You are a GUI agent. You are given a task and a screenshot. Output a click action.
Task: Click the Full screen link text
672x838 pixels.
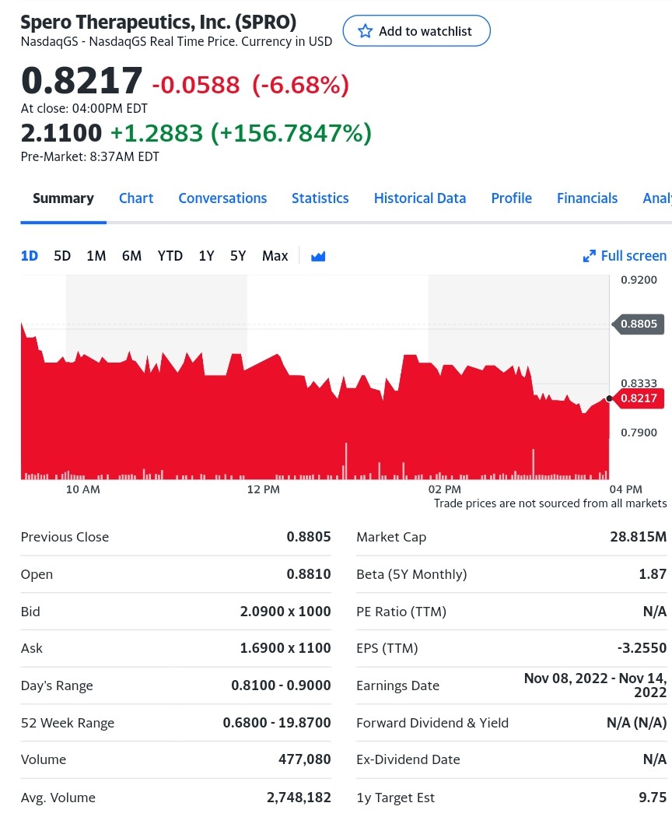tap(634, 256)
